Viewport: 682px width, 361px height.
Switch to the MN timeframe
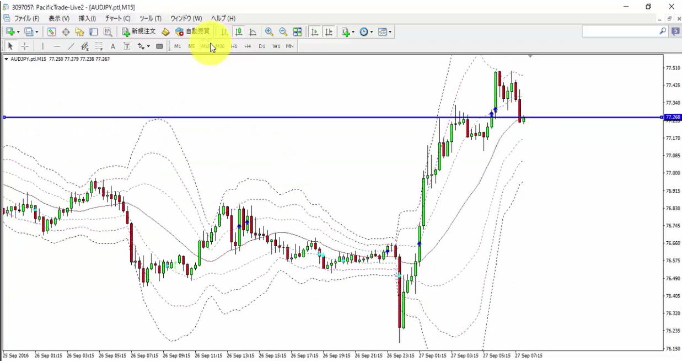pos(289,46)
